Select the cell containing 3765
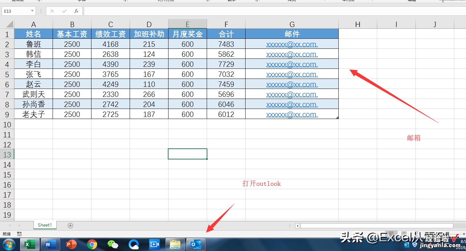This screenshot has height=251, width=466. pos(111,74)
